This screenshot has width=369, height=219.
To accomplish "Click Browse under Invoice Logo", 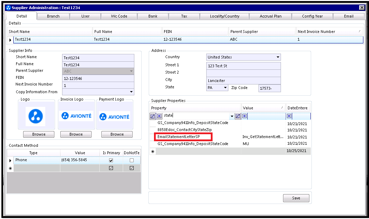I will [x=76, y=134].
